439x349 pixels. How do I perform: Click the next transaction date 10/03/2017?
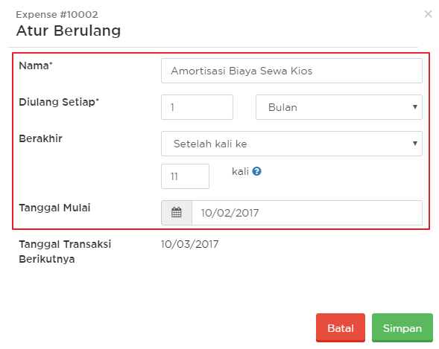tap(189, 244)
